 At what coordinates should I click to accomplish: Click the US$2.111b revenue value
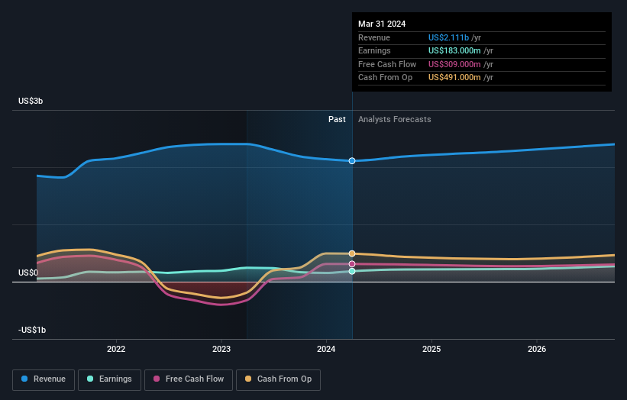(448, 37)
